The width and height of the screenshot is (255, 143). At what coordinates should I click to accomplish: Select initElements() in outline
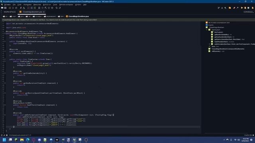click(x=216, y=51)
